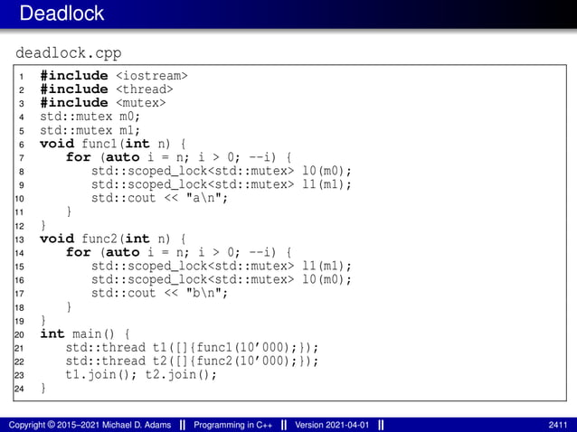Viewport: 577px width, 432px height.
Task: Click the slide title "Deadlock"
Action: [61, 14]
